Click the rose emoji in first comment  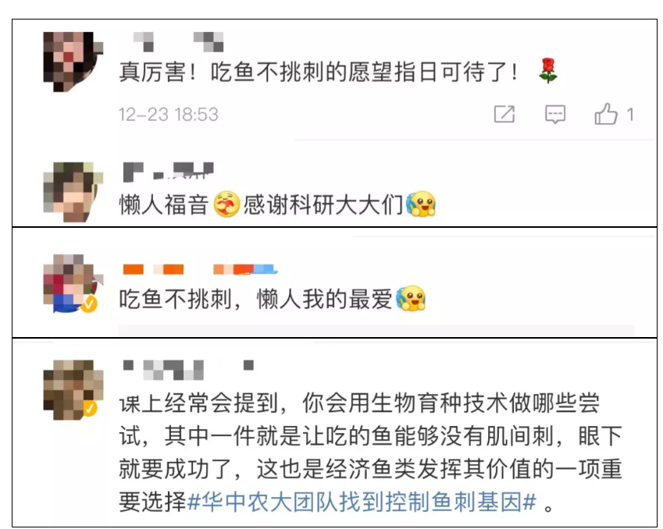[x=548, y=70]
